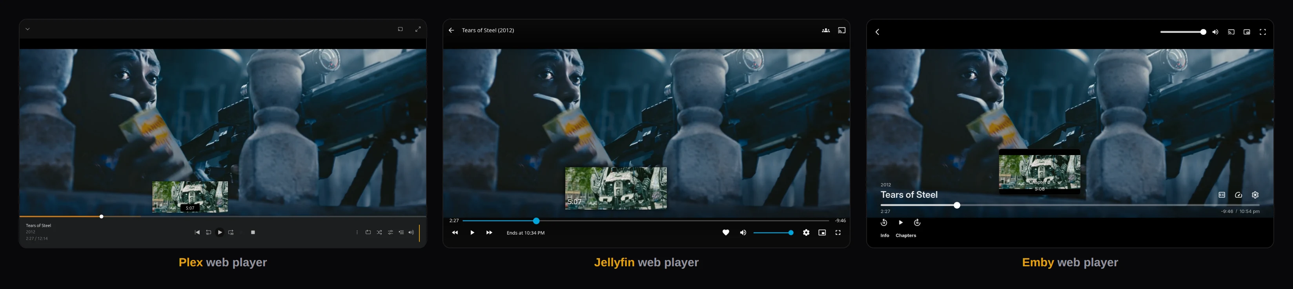Viewport: 1293px width, 289px height.
Task: Enable Jellyfin picture-in-picture mode
Action: coord(822,232)
